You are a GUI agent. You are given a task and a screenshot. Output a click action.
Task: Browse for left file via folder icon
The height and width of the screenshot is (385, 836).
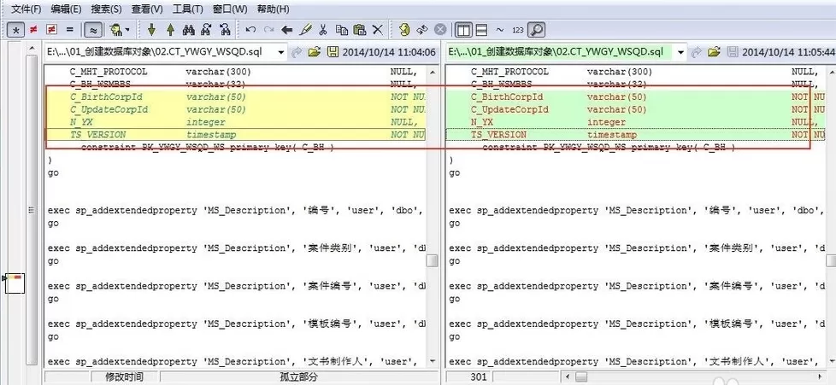[x=315, y=52]
